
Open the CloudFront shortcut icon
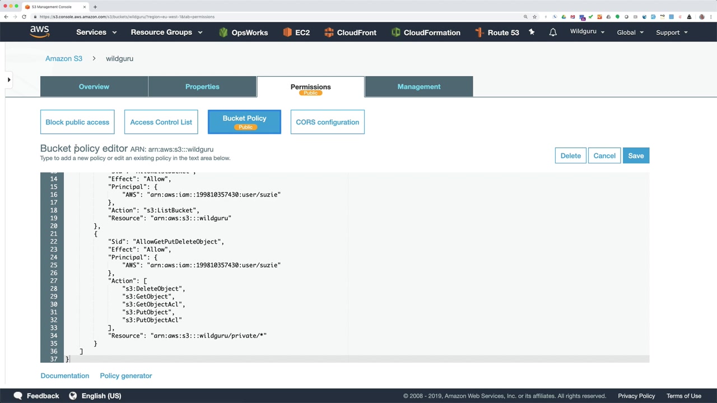tap(329, 32)
